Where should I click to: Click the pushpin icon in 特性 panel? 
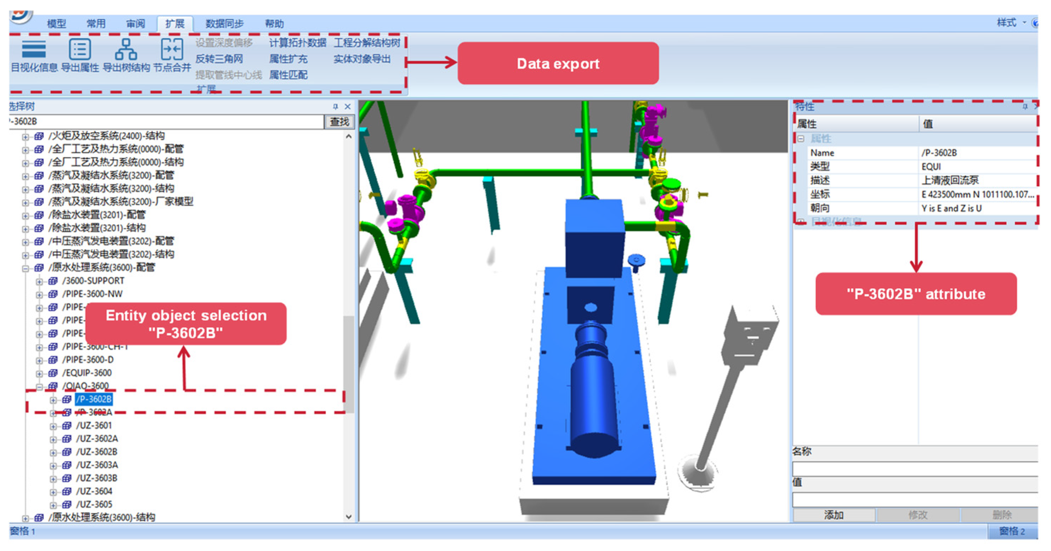(x=1024, y=106)
